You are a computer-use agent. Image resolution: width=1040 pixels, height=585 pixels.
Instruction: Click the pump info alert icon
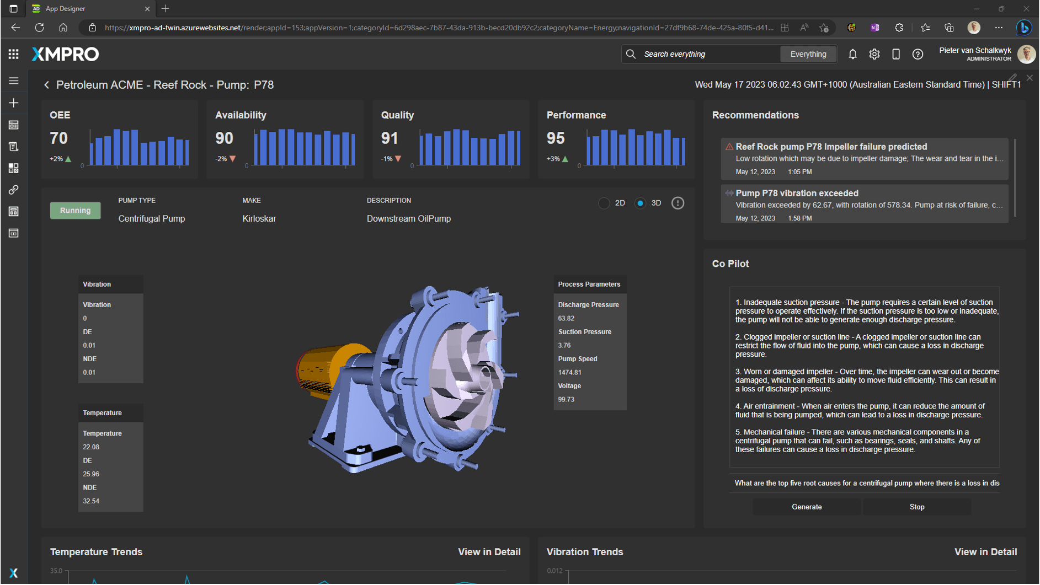(678, 203)
